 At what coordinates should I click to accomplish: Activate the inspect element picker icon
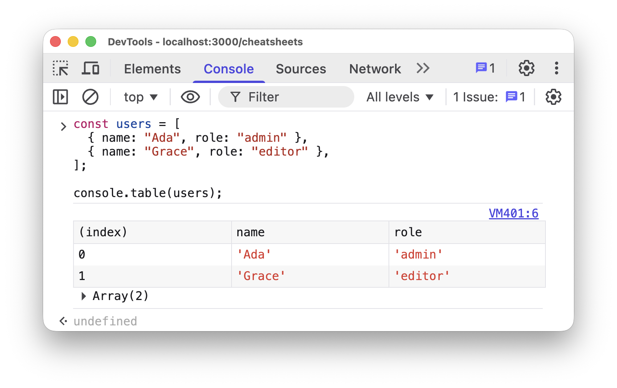[60, 68]
